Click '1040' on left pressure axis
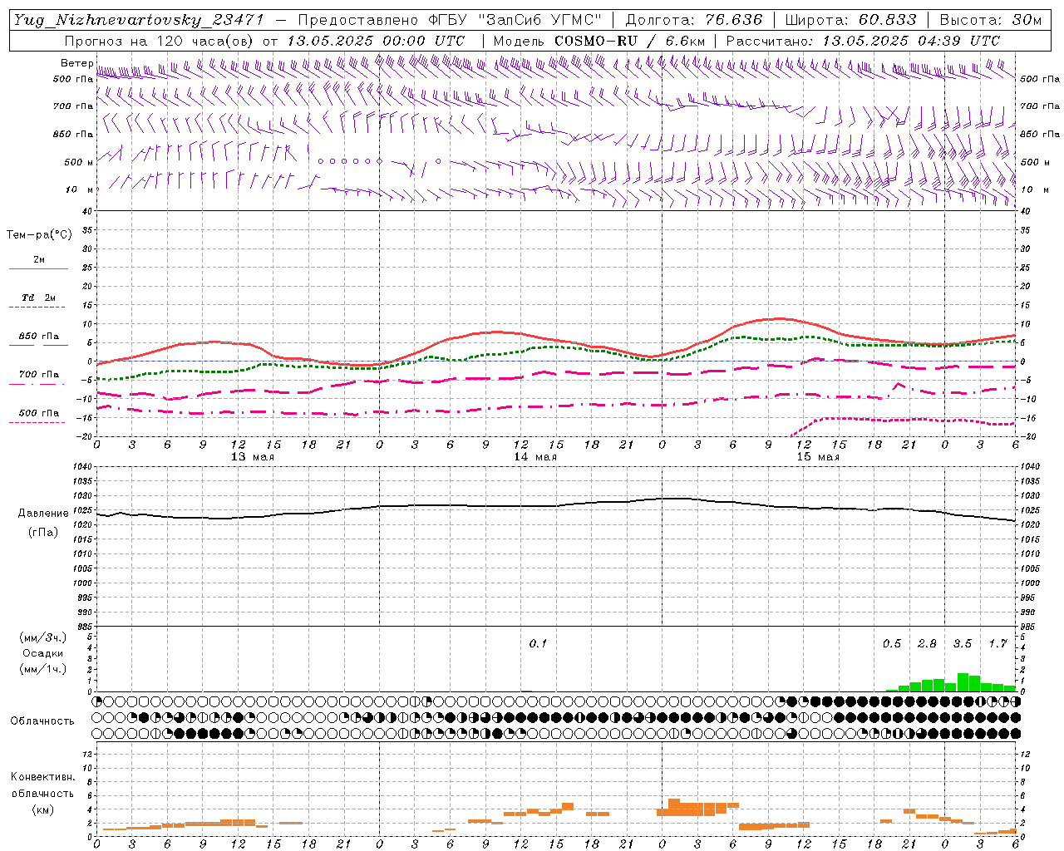Viewport: 1064px width, 851px height. coord(84,467)
